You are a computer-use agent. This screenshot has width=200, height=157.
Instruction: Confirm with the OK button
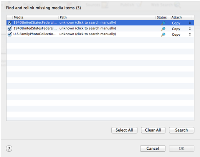pos(182,149)
